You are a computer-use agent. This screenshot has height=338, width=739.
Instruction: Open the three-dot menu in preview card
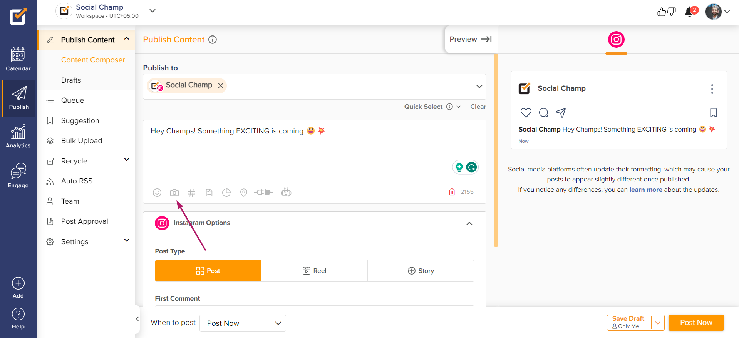pyautogui.click(x=712, y=89)
